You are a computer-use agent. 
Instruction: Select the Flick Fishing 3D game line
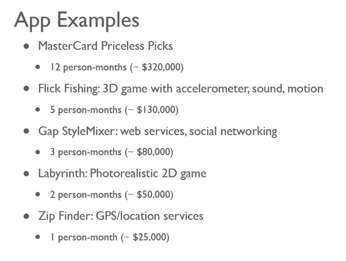coord(181,89)
